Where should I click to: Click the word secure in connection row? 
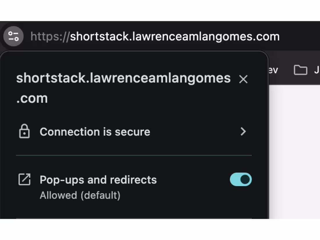pos(132,132)
